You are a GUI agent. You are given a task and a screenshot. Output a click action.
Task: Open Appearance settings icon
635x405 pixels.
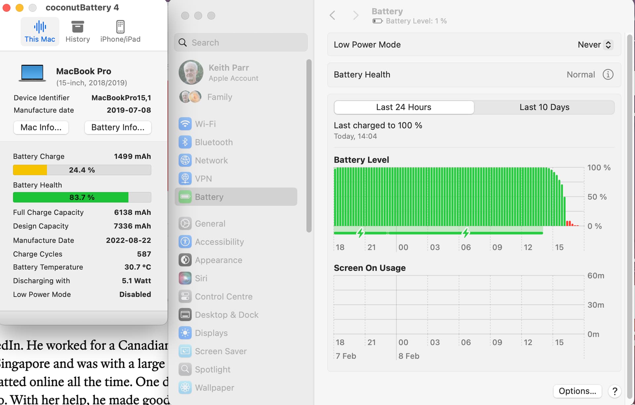pos(185,260)
